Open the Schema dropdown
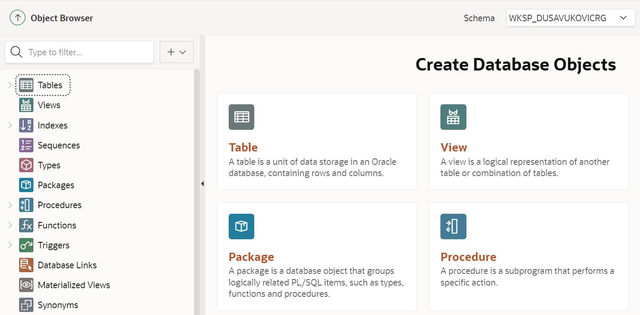The height and width of the screenshot is (315, 640). point(570,18)
